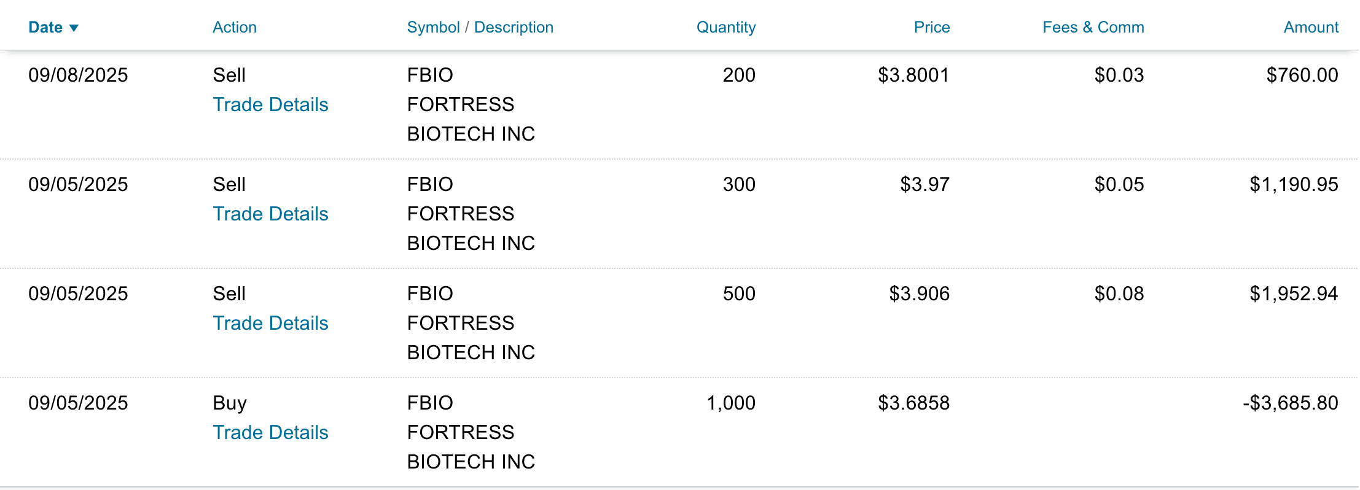Click the $3.8001 price value
Viewport: 1360px width, 490px height.
pyautogui.click(x=913, y=75)
